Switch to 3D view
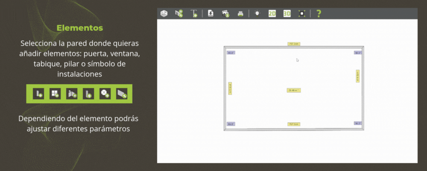The height and width of the screenshot is (171, 427). tap(287, 13)
